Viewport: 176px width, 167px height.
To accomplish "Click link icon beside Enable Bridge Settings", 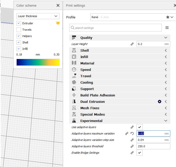I will point(132,153).
